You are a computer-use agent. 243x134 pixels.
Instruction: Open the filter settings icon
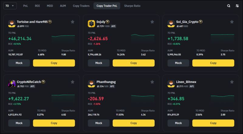pyautogui.click(x=237, y=6)
